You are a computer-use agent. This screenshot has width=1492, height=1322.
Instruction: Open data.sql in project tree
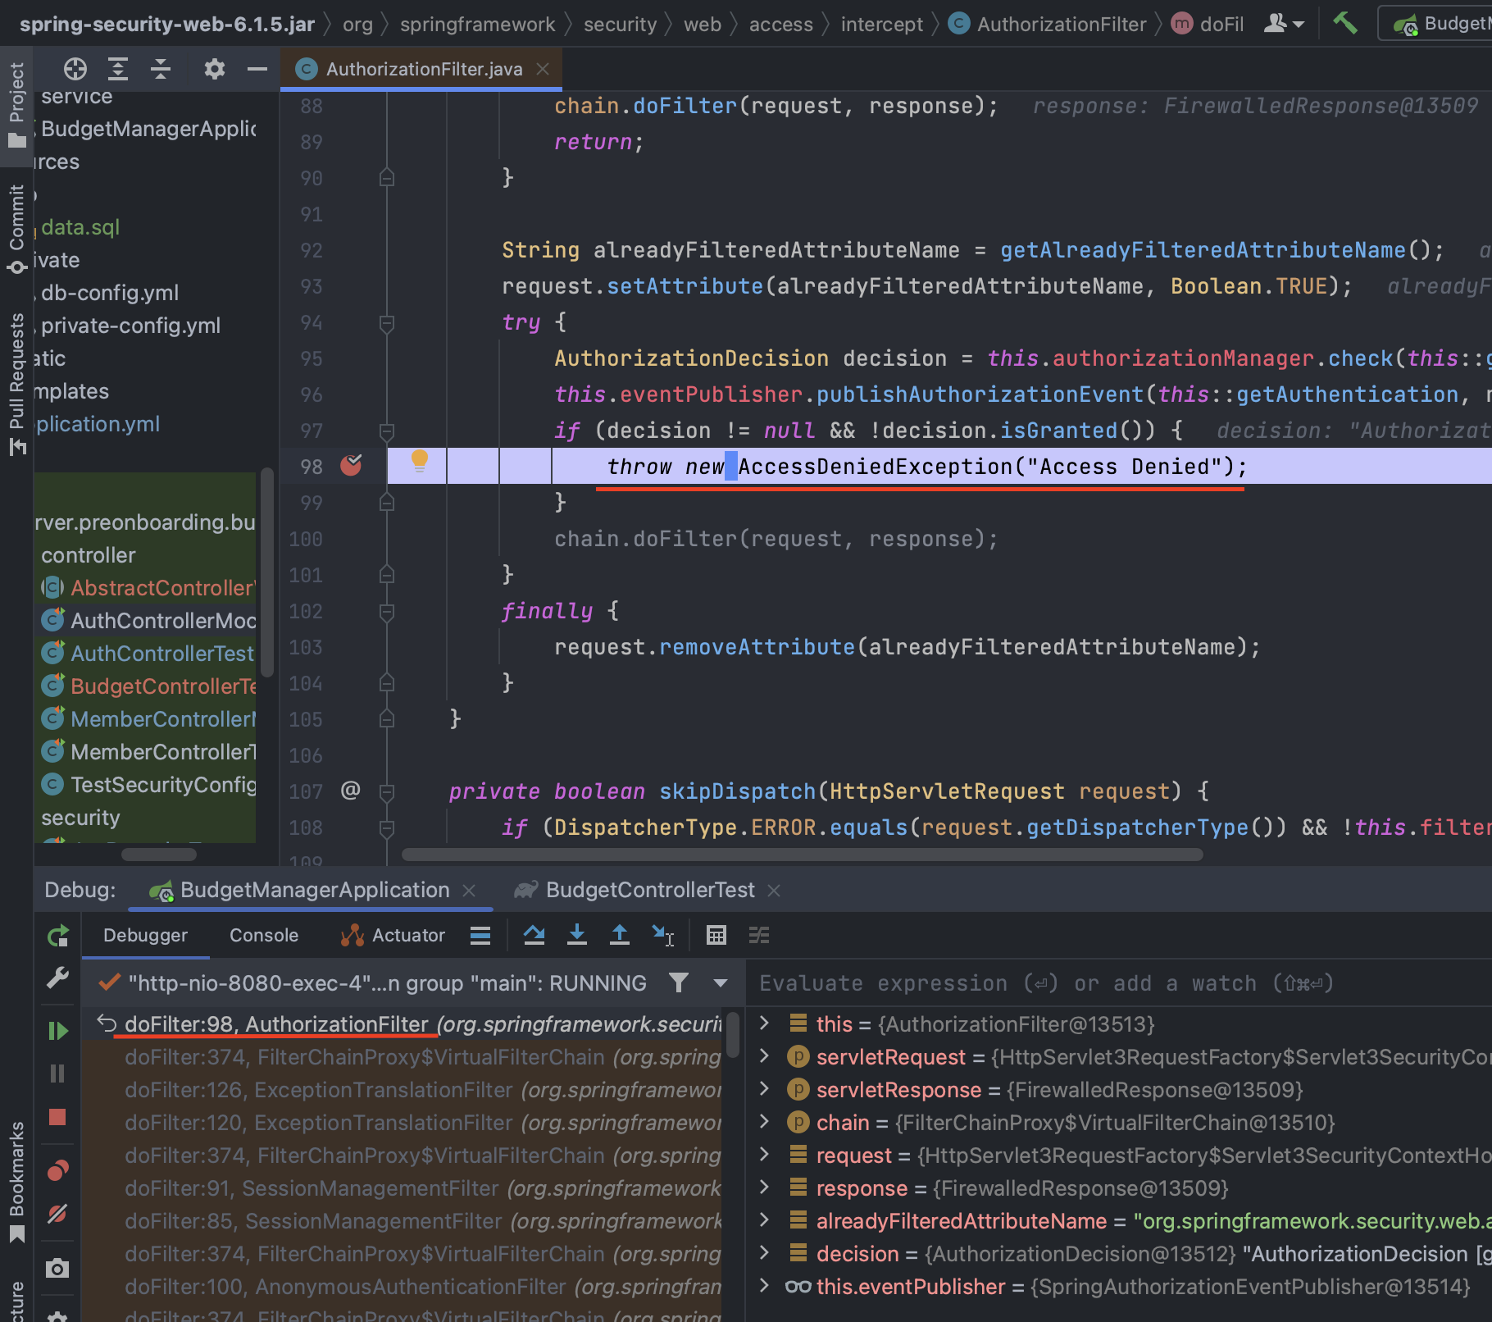coord(80,227)
